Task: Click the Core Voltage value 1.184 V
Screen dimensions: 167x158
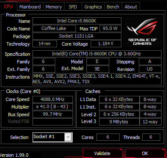Action: point(106,44)
